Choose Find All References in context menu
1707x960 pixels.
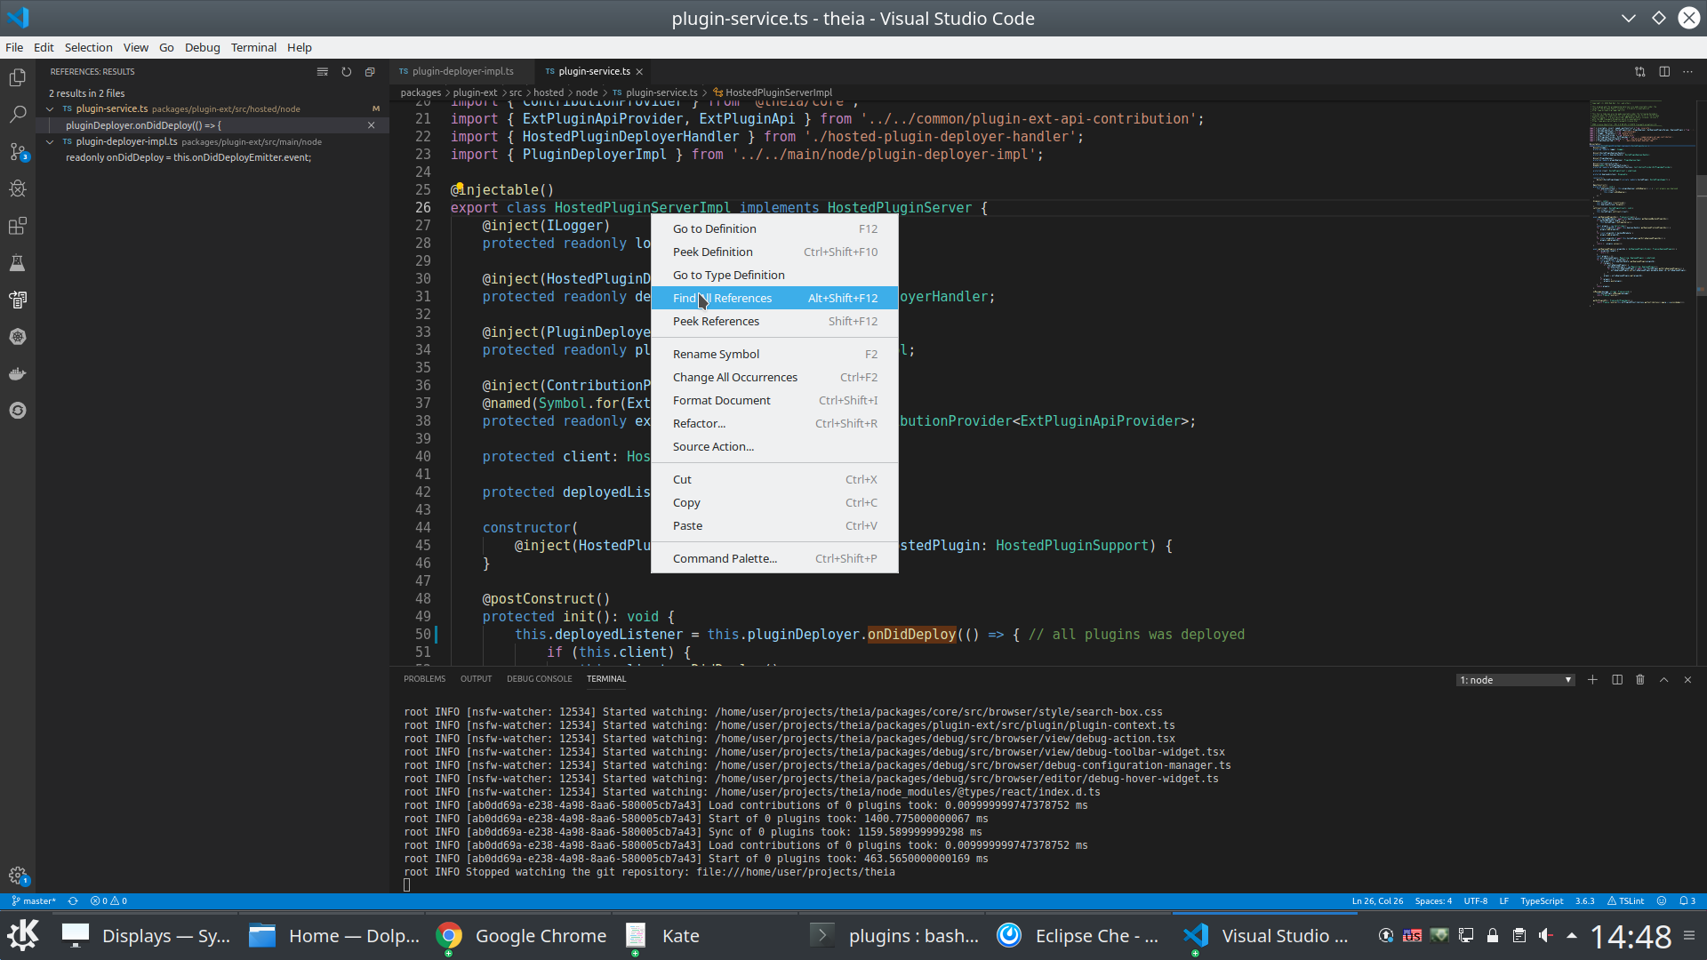coord(722,298)
